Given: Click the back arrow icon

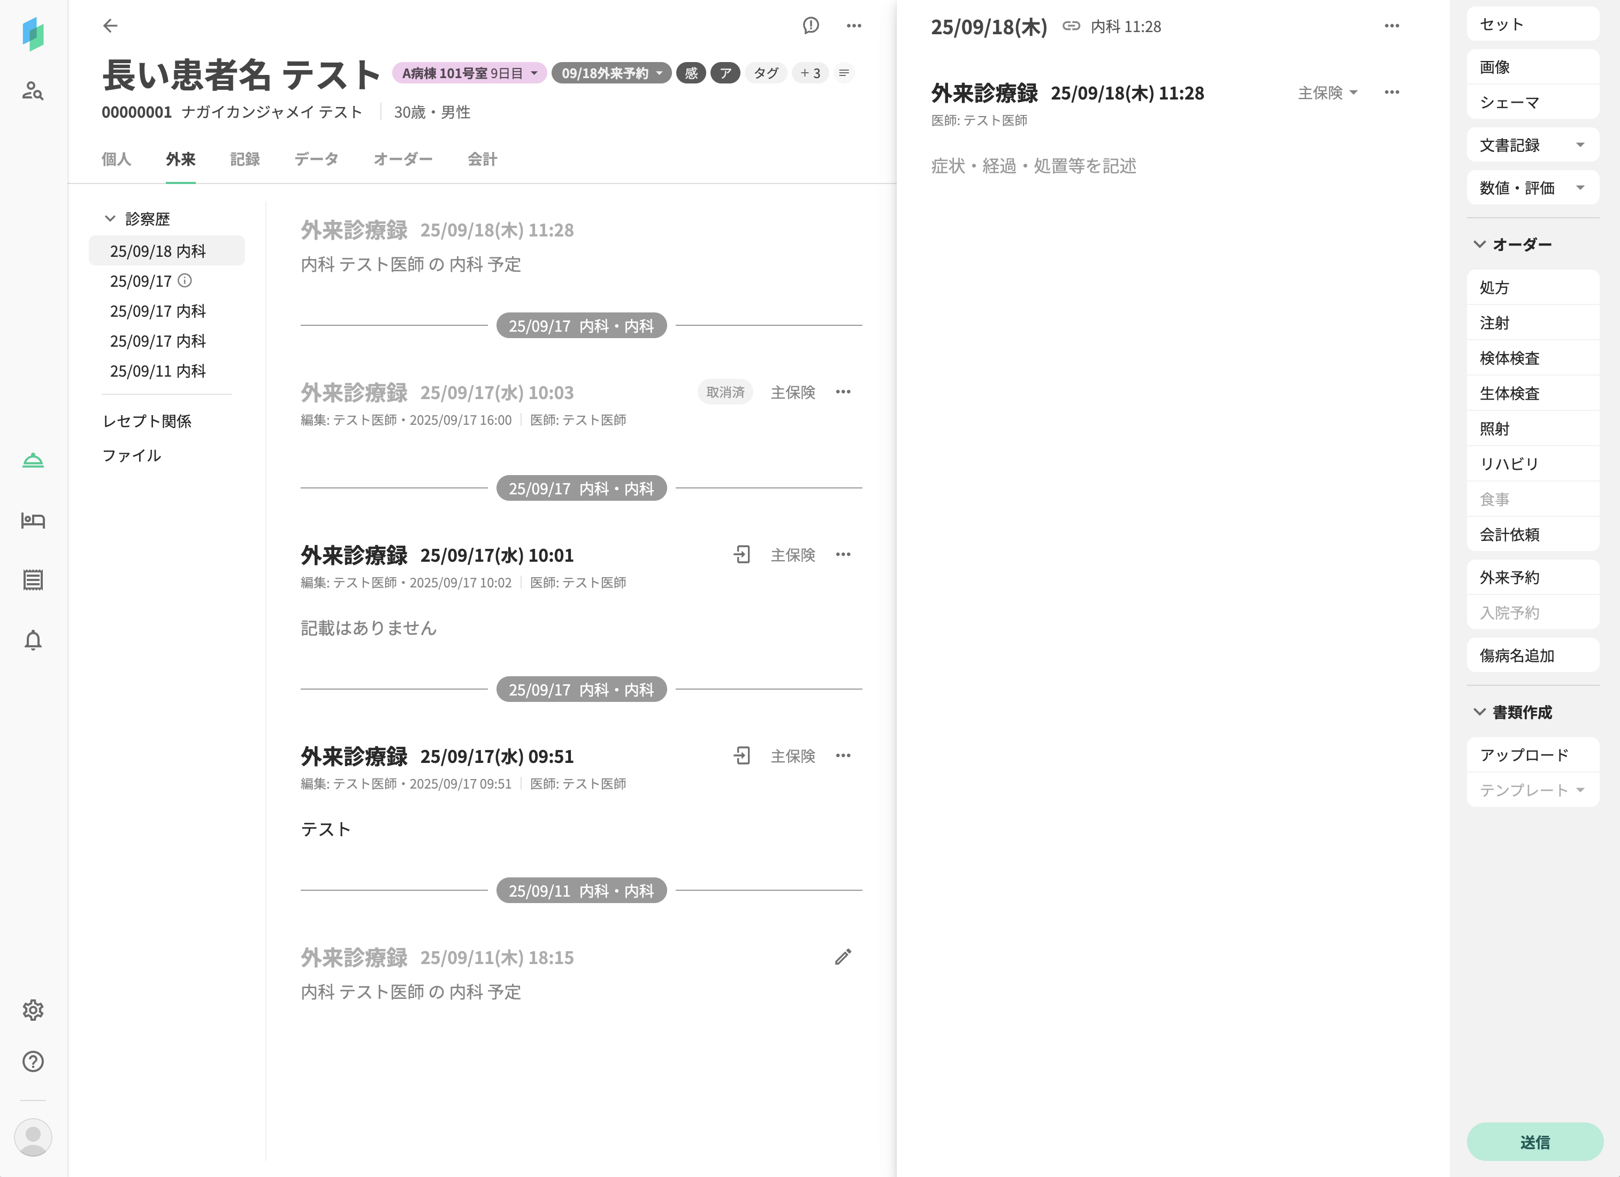Looking at the screenshot, I should click(x=110, y=26).
